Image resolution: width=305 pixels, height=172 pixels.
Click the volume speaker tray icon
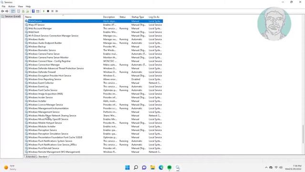[x=281, y=167]
